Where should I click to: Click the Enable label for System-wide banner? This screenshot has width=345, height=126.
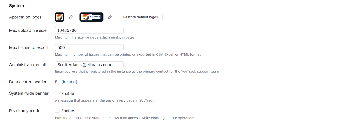click(68, 94)
